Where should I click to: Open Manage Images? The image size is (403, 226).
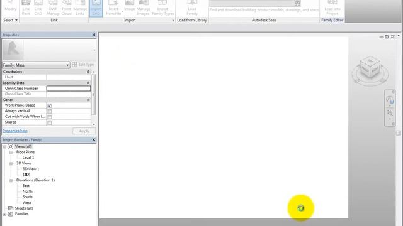tap(143, 8)
